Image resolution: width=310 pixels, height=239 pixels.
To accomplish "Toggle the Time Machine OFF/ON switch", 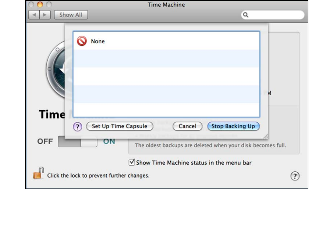I will click(78, 141).
